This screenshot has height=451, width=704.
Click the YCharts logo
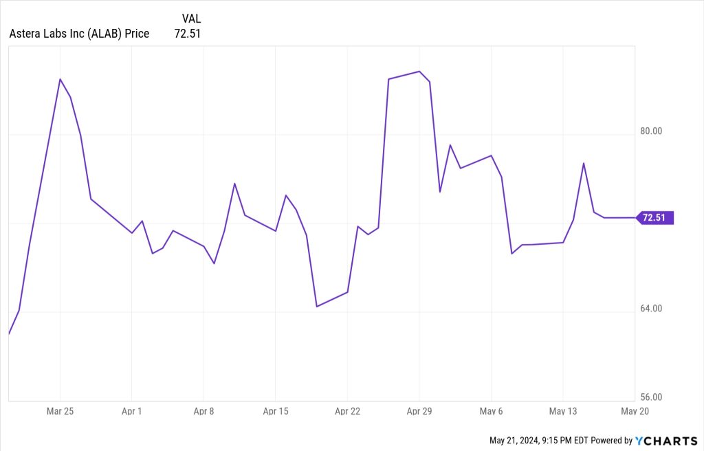667,440
